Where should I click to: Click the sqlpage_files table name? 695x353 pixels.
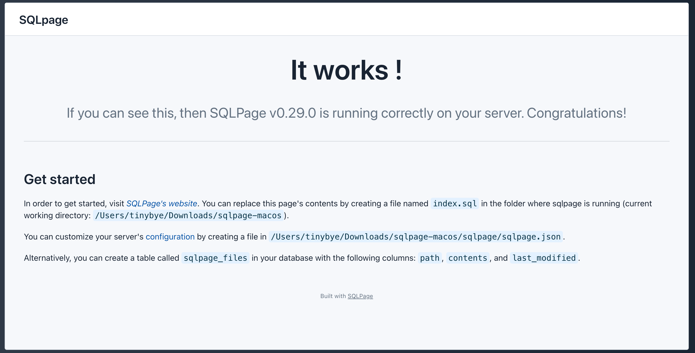click(215, 258)
